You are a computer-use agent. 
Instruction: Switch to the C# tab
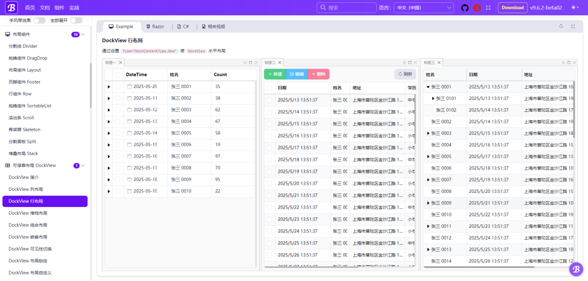[x=183, y=27]
